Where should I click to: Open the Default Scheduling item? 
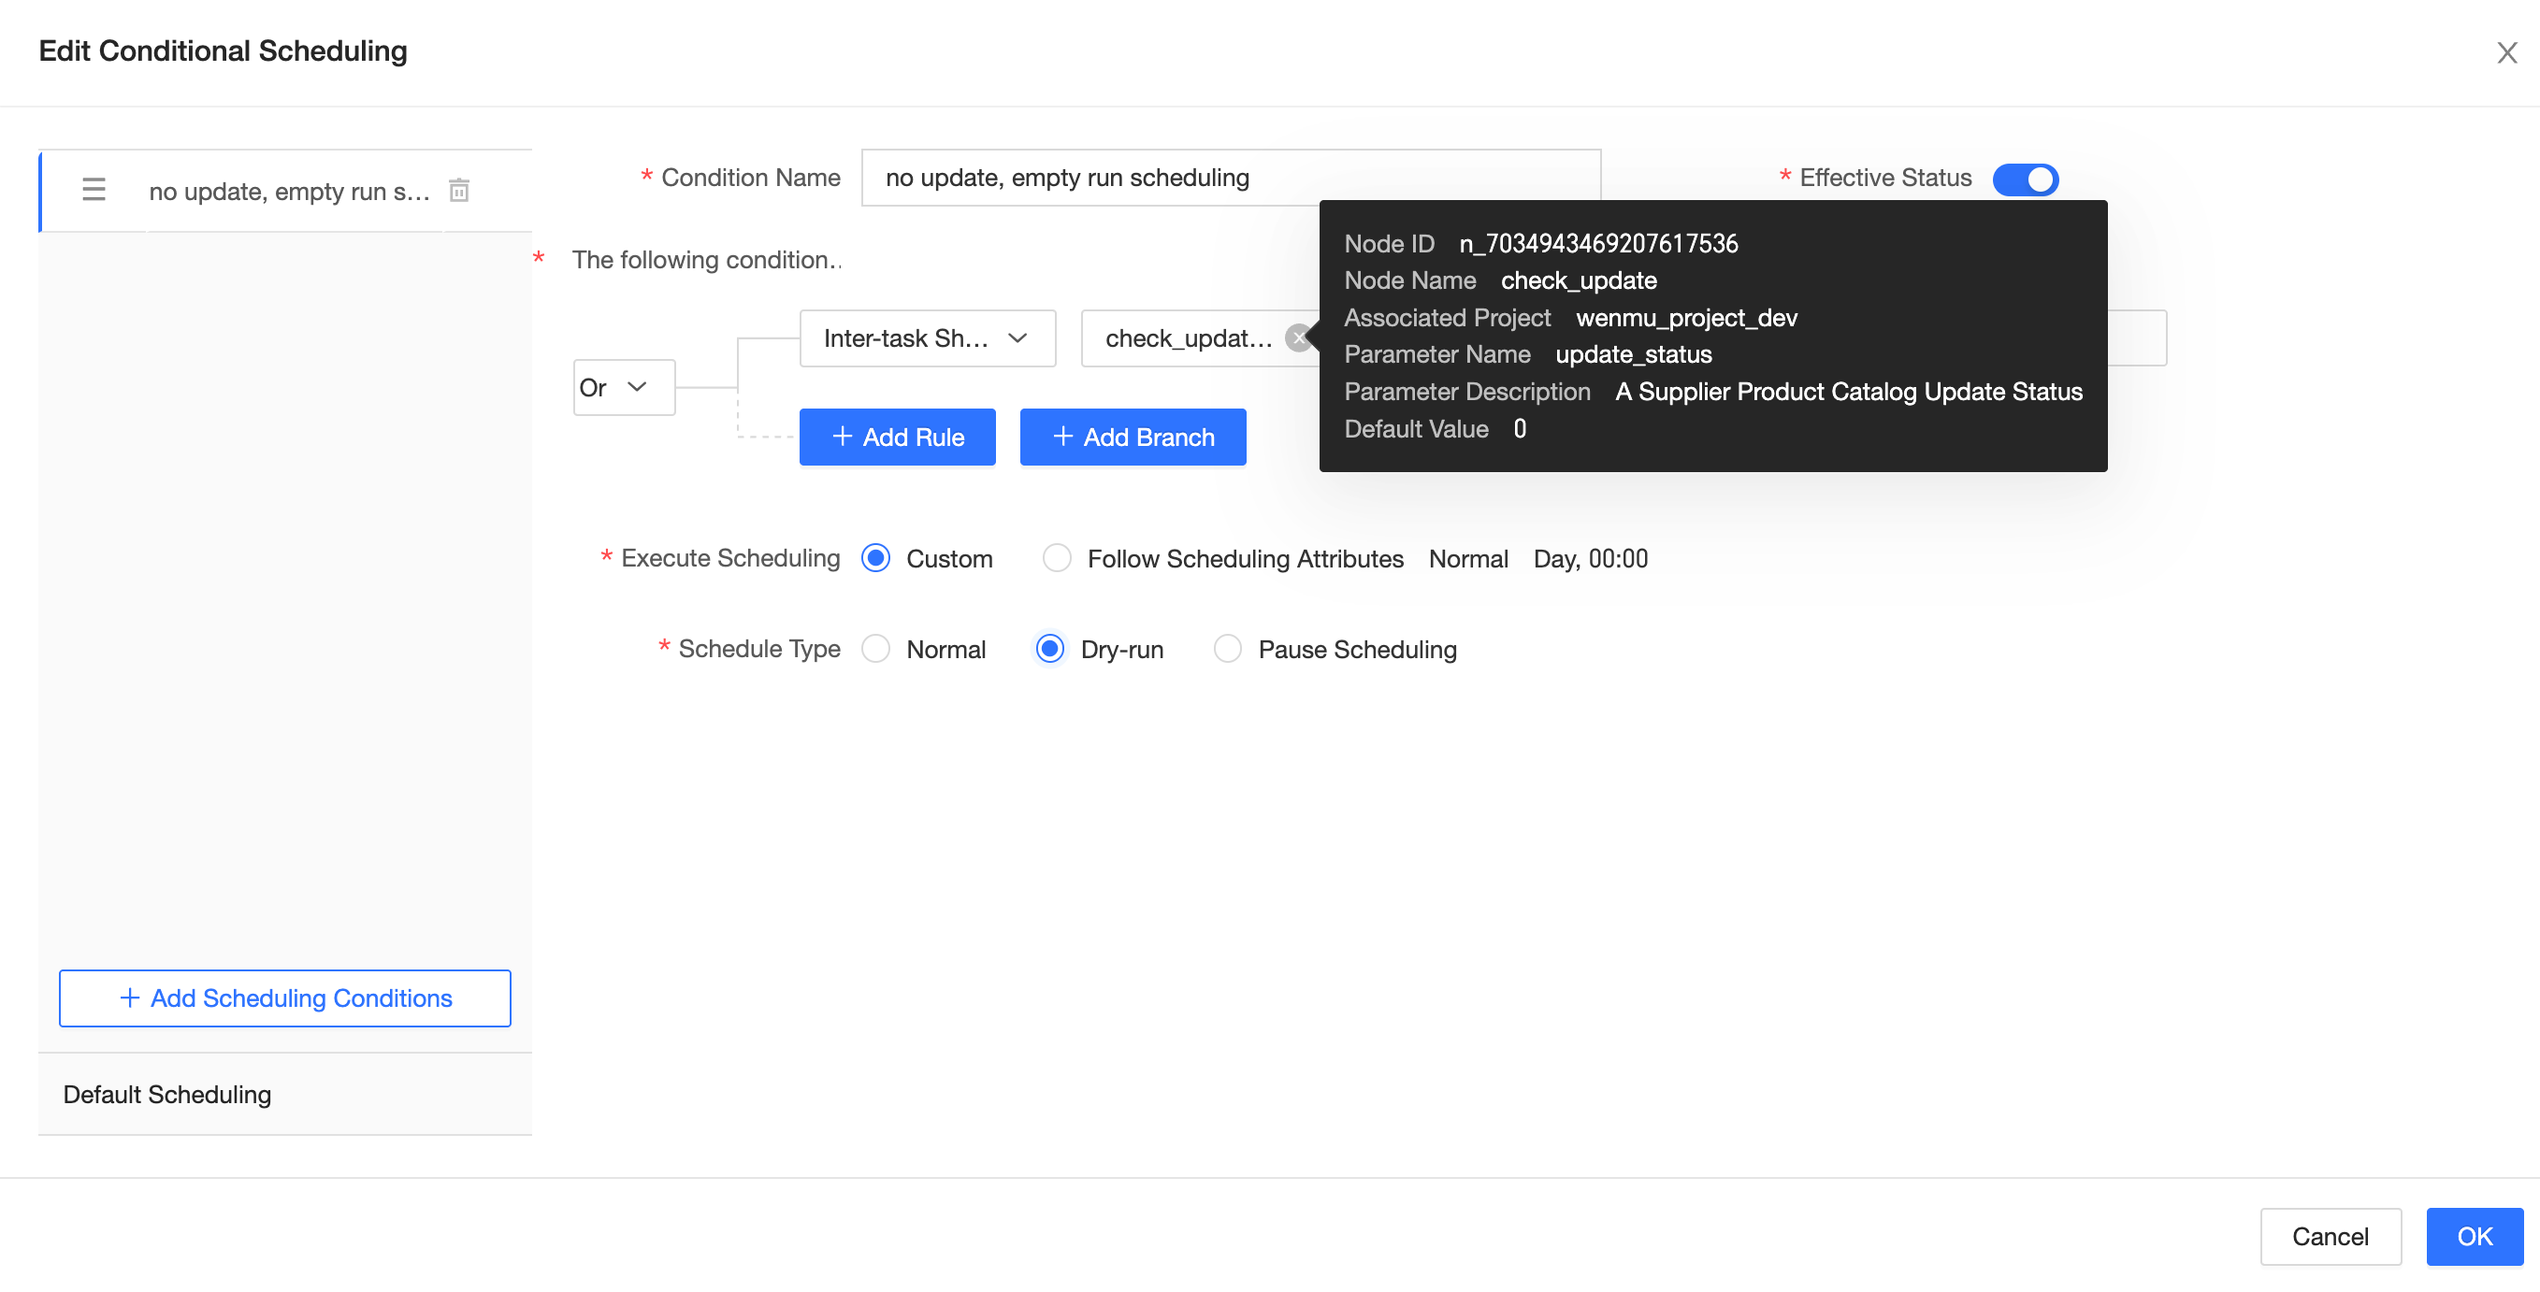coord(166,1094)
